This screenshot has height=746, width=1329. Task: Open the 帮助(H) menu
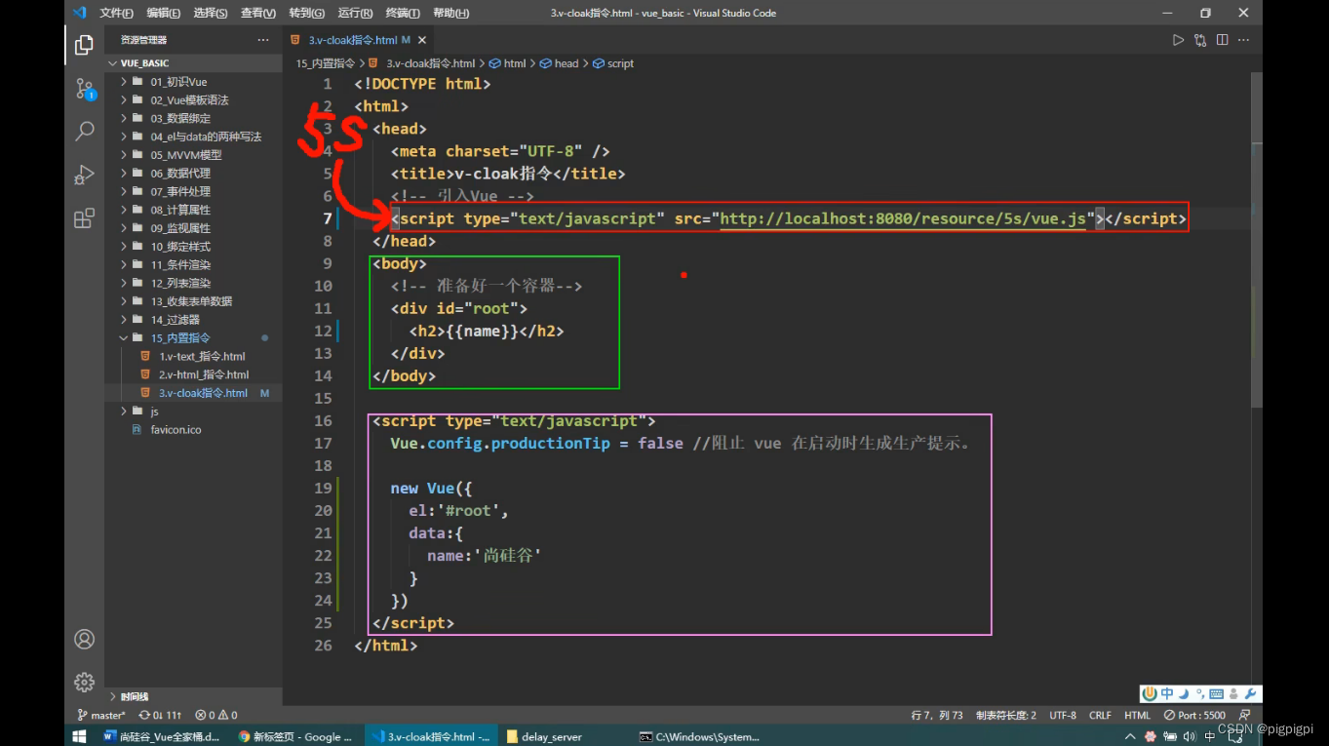tap(450, 13)
